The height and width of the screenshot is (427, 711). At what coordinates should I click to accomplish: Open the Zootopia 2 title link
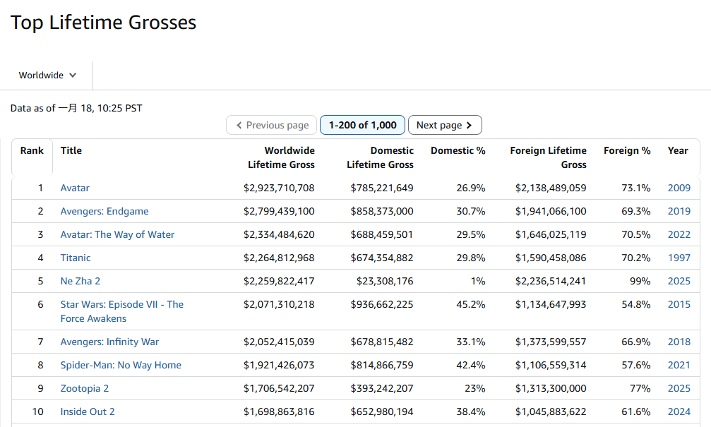(85, 388)
